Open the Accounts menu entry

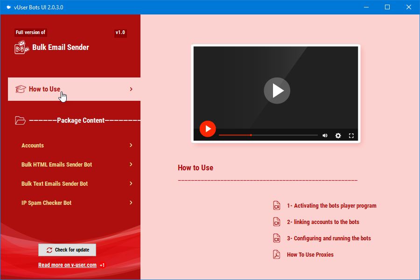click(x=32, y=146)
